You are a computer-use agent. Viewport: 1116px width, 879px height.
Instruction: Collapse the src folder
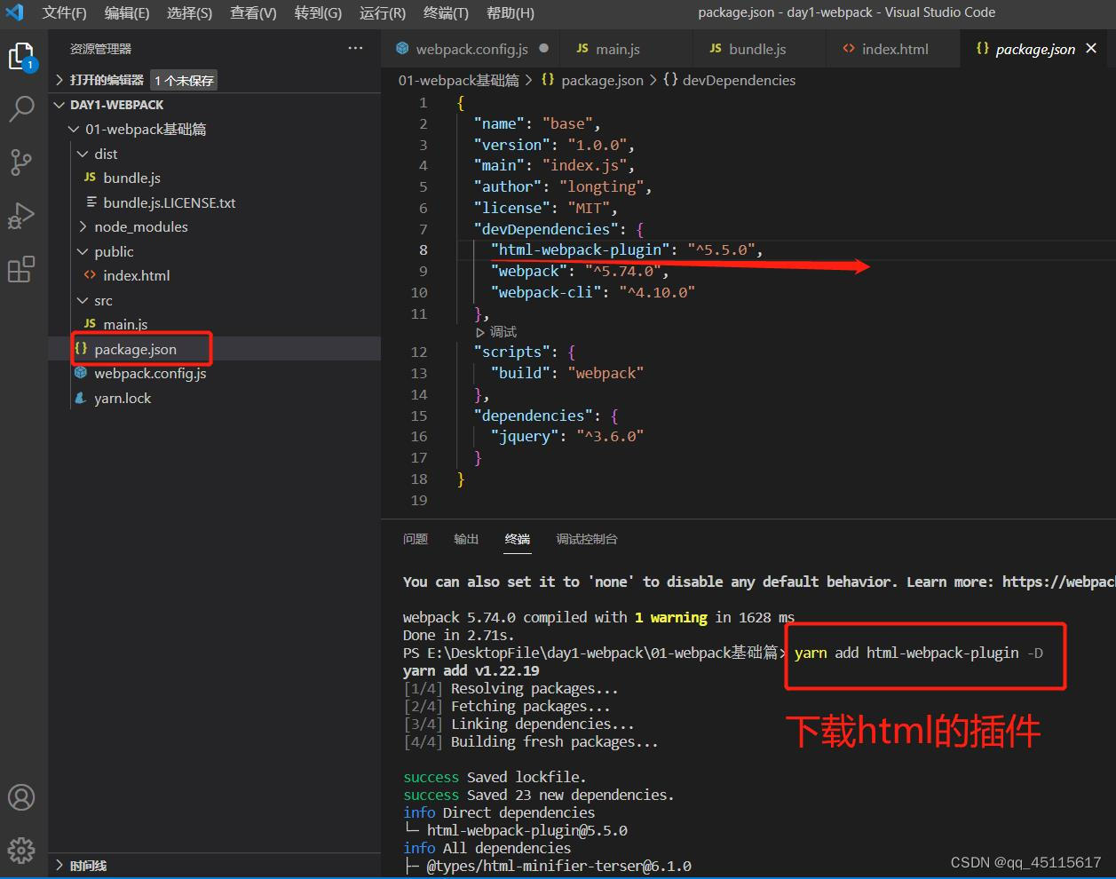(x=103, y=300)
